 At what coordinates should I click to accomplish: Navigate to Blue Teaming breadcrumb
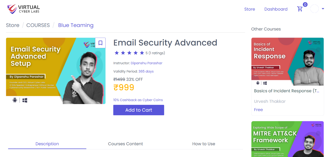pos(76,25)
